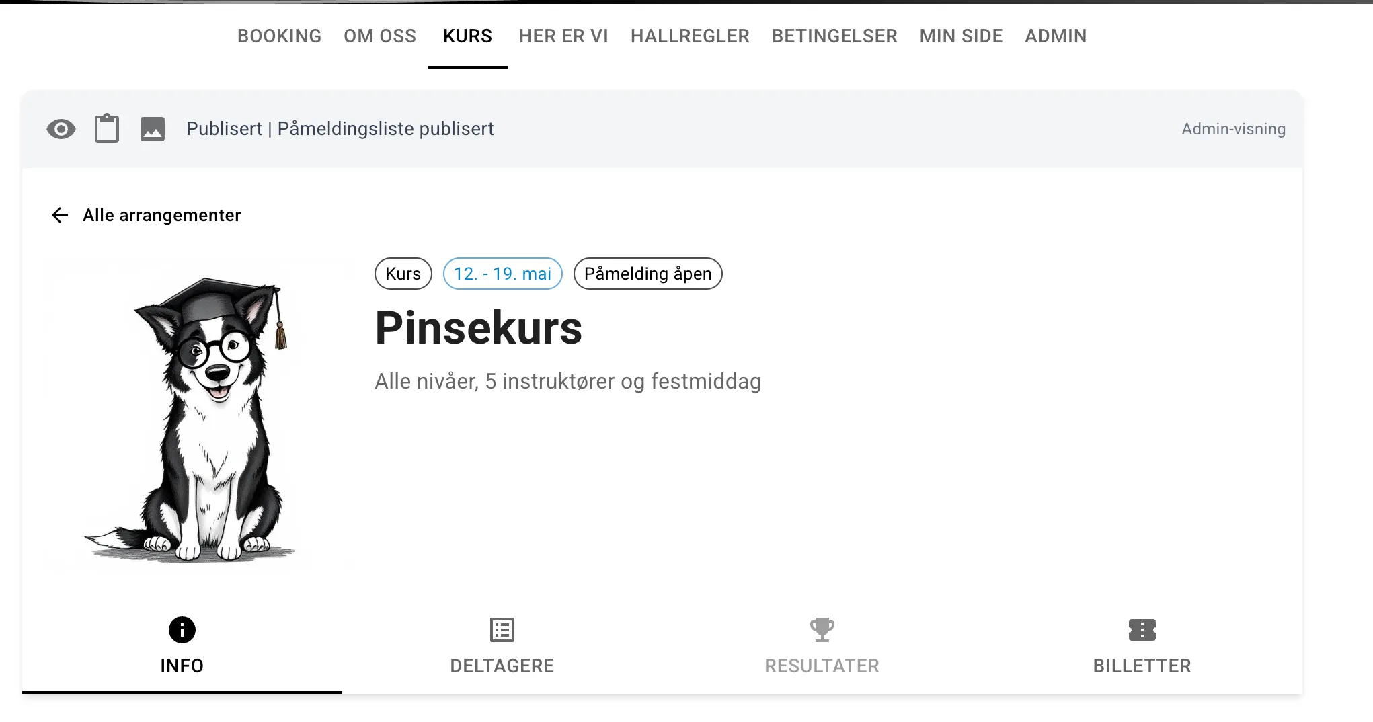Click the back arrow icon

[x=60, y=215]
